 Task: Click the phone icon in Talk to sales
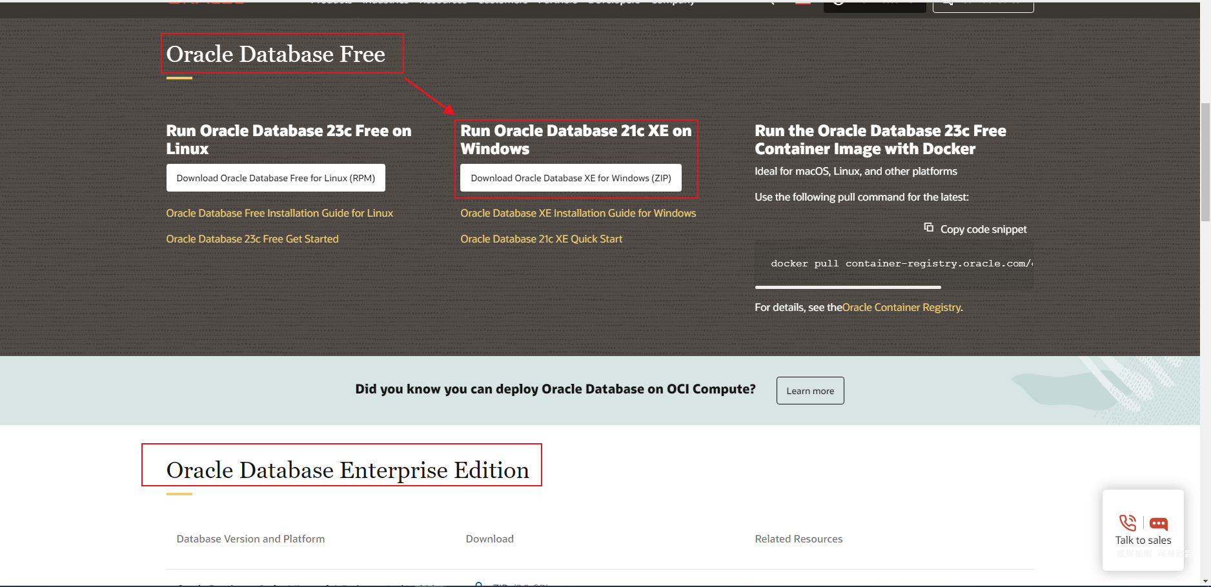[x=1128, y=522]
